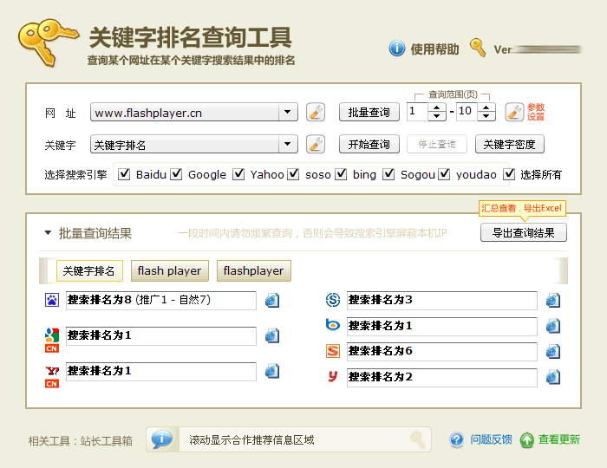Viewport: 607px width, 468px height.
Task: Click the green update arrow icon
Action: [x=526, y=440]
